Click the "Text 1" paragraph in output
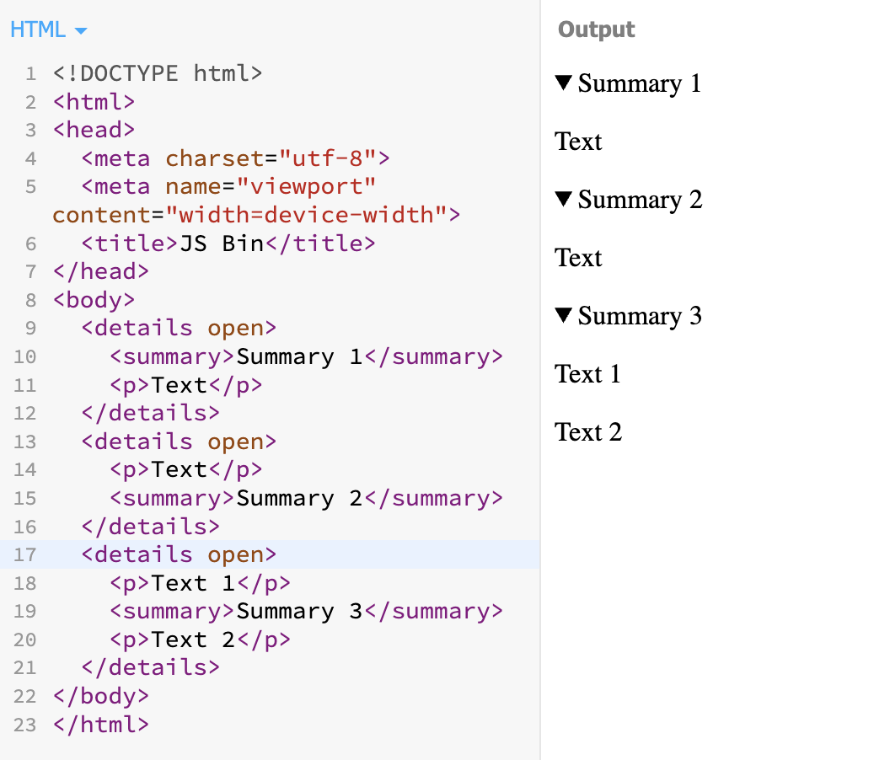Screen dimensions: 890x760 tap(587, 374)
